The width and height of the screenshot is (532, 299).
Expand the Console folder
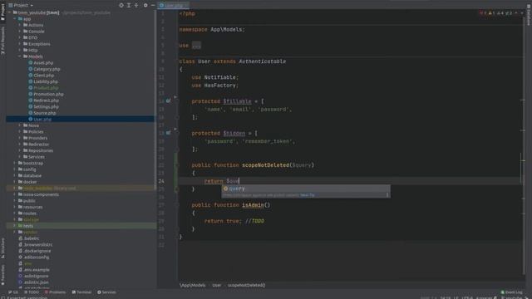pyautogui.click(x=20, y=32)
